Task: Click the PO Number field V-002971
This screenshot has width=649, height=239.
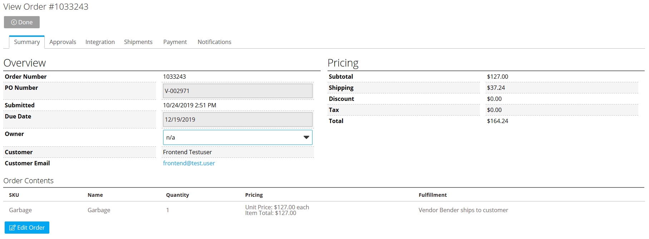Action: click(237, 91)
